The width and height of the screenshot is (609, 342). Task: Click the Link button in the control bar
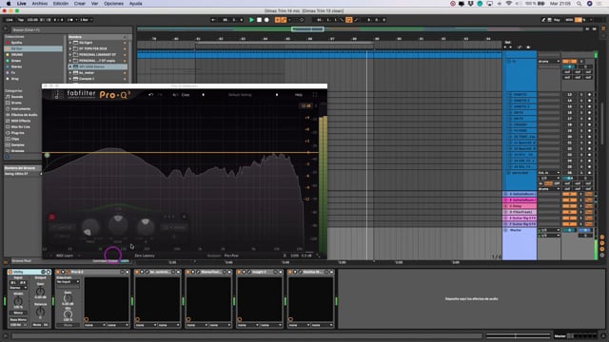click(x=10, y=20)
